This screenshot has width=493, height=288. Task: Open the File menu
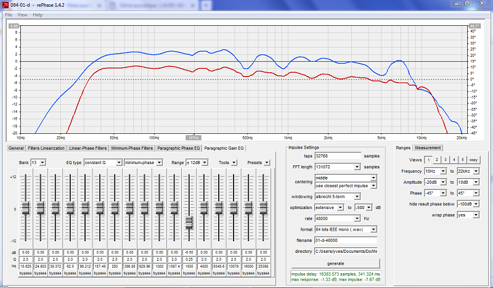(x=9, y=15)
